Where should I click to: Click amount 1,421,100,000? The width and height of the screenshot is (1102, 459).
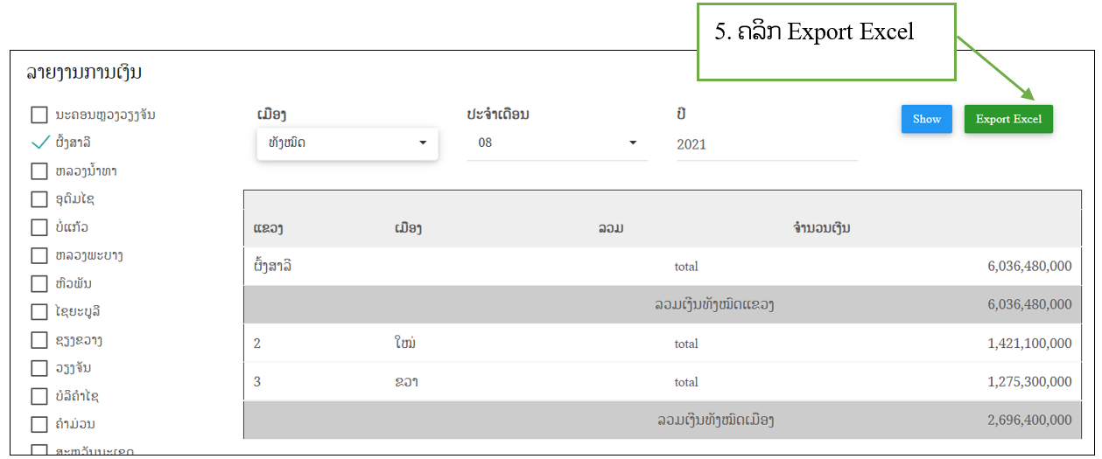tap(1029, 344)
